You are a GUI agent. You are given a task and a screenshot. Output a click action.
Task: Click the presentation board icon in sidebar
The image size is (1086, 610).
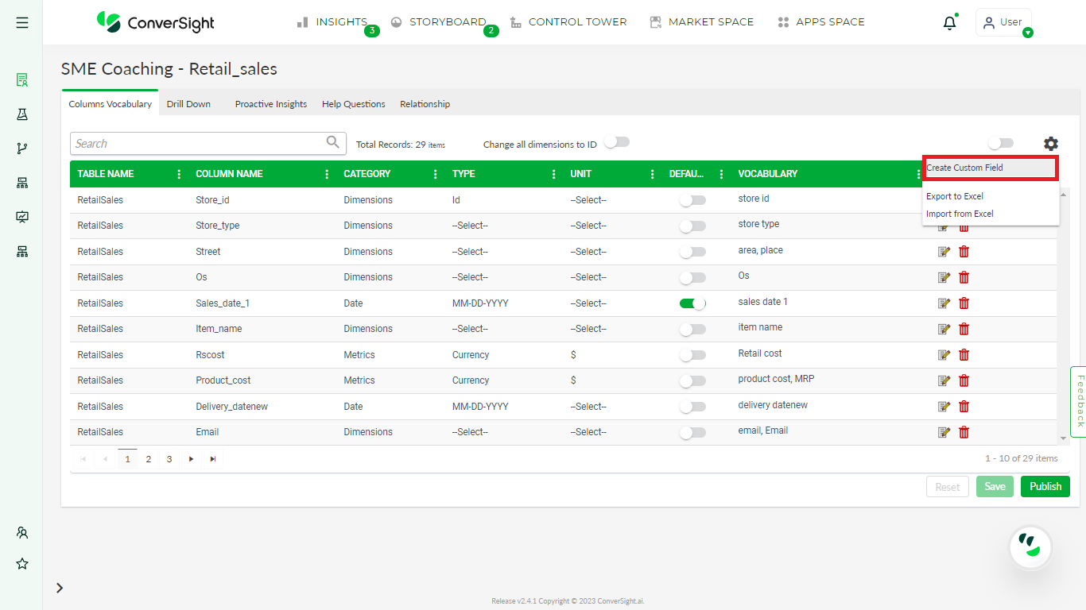coord(21,216)
